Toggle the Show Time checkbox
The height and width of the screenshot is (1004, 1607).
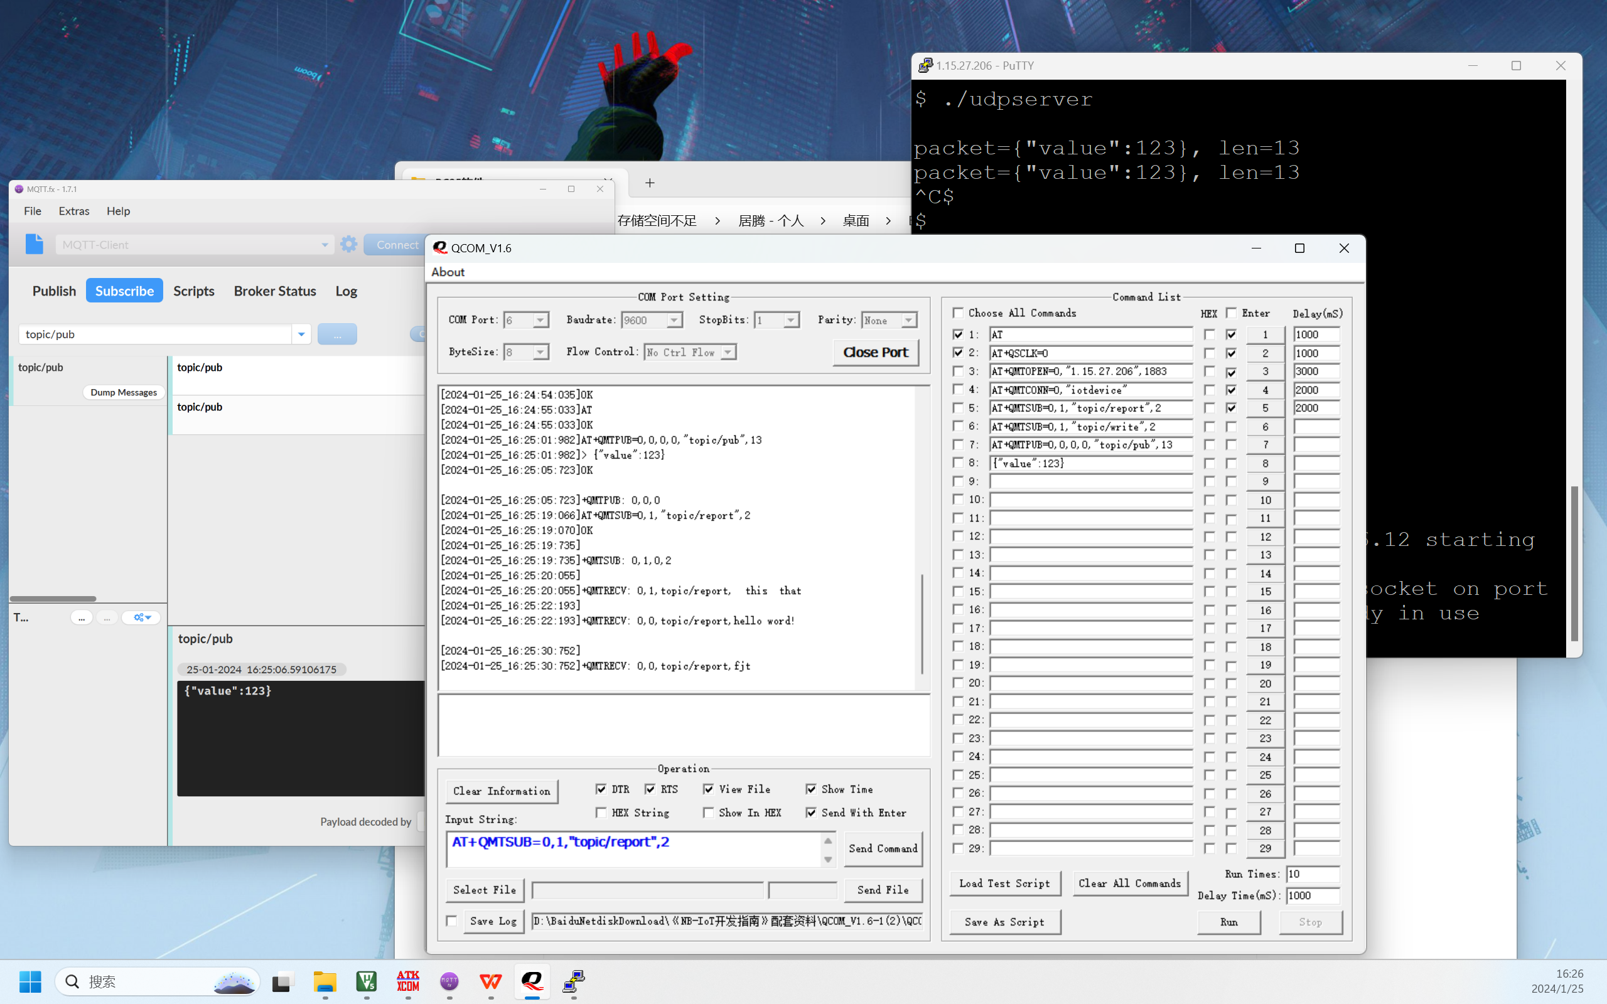pos(811,789)
